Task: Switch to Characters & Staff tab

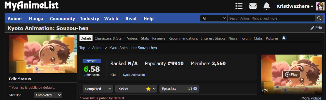Action: [109, 38]
